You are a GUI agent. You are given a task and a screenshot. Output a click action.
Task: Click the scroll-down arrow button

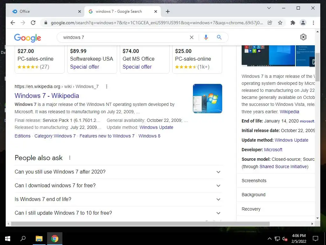[317, 218]
